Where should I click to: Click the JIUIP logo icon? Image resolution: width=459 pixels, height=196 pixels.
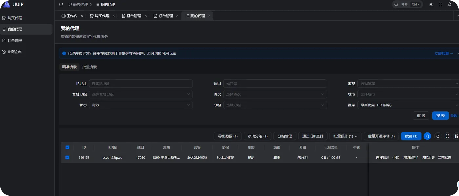(x=7, y=4)
